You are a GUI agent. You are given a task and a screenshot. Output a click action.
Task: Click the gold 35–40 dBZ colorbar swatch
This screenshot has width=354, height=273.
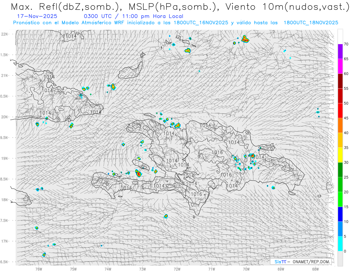(340, 140)
